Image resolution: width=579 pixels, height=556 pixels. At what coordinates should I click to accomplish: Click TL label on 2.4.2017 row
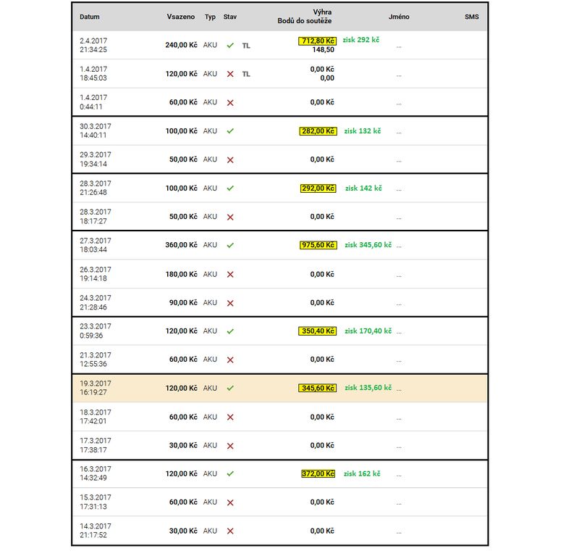point(246,45)
